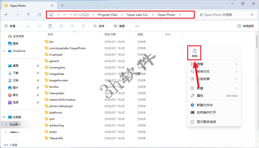Click the Forward navigation arrow
Viewport: 259px width, 148px height.
point(17,15)
